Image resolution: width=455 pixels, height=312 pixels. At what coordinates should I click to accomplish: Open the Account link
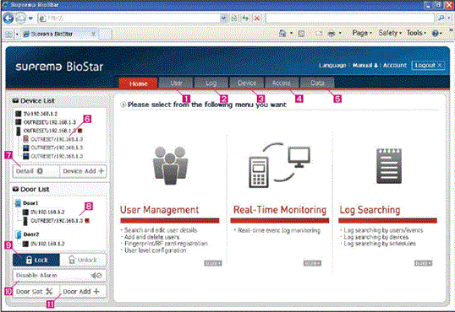(395, 66)
